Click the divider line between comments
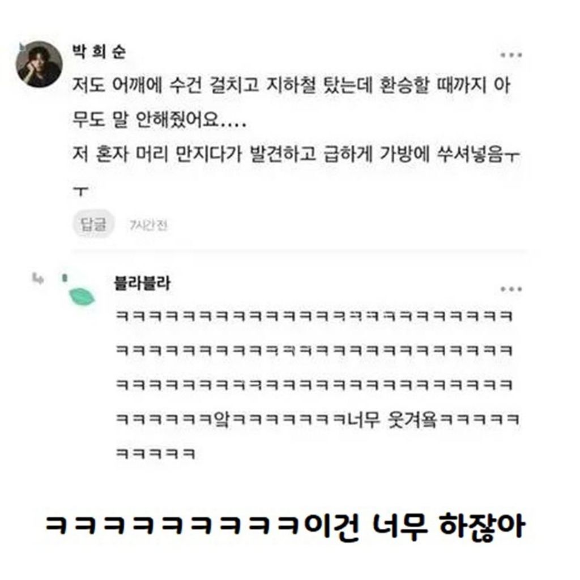This screenshot has width=580, height=580. (300, 252)
